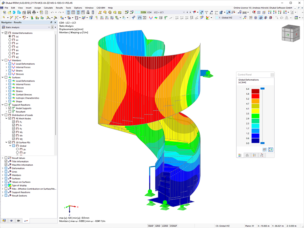The height and width of the screenshot is (228, 304).
Task: Click the Save icon in the toolbar
Action: pos(29,12)
